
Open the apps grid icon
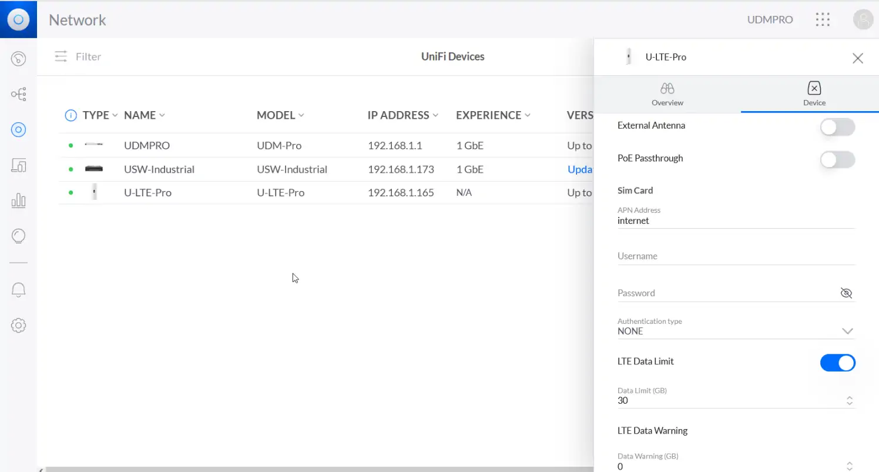823,19
